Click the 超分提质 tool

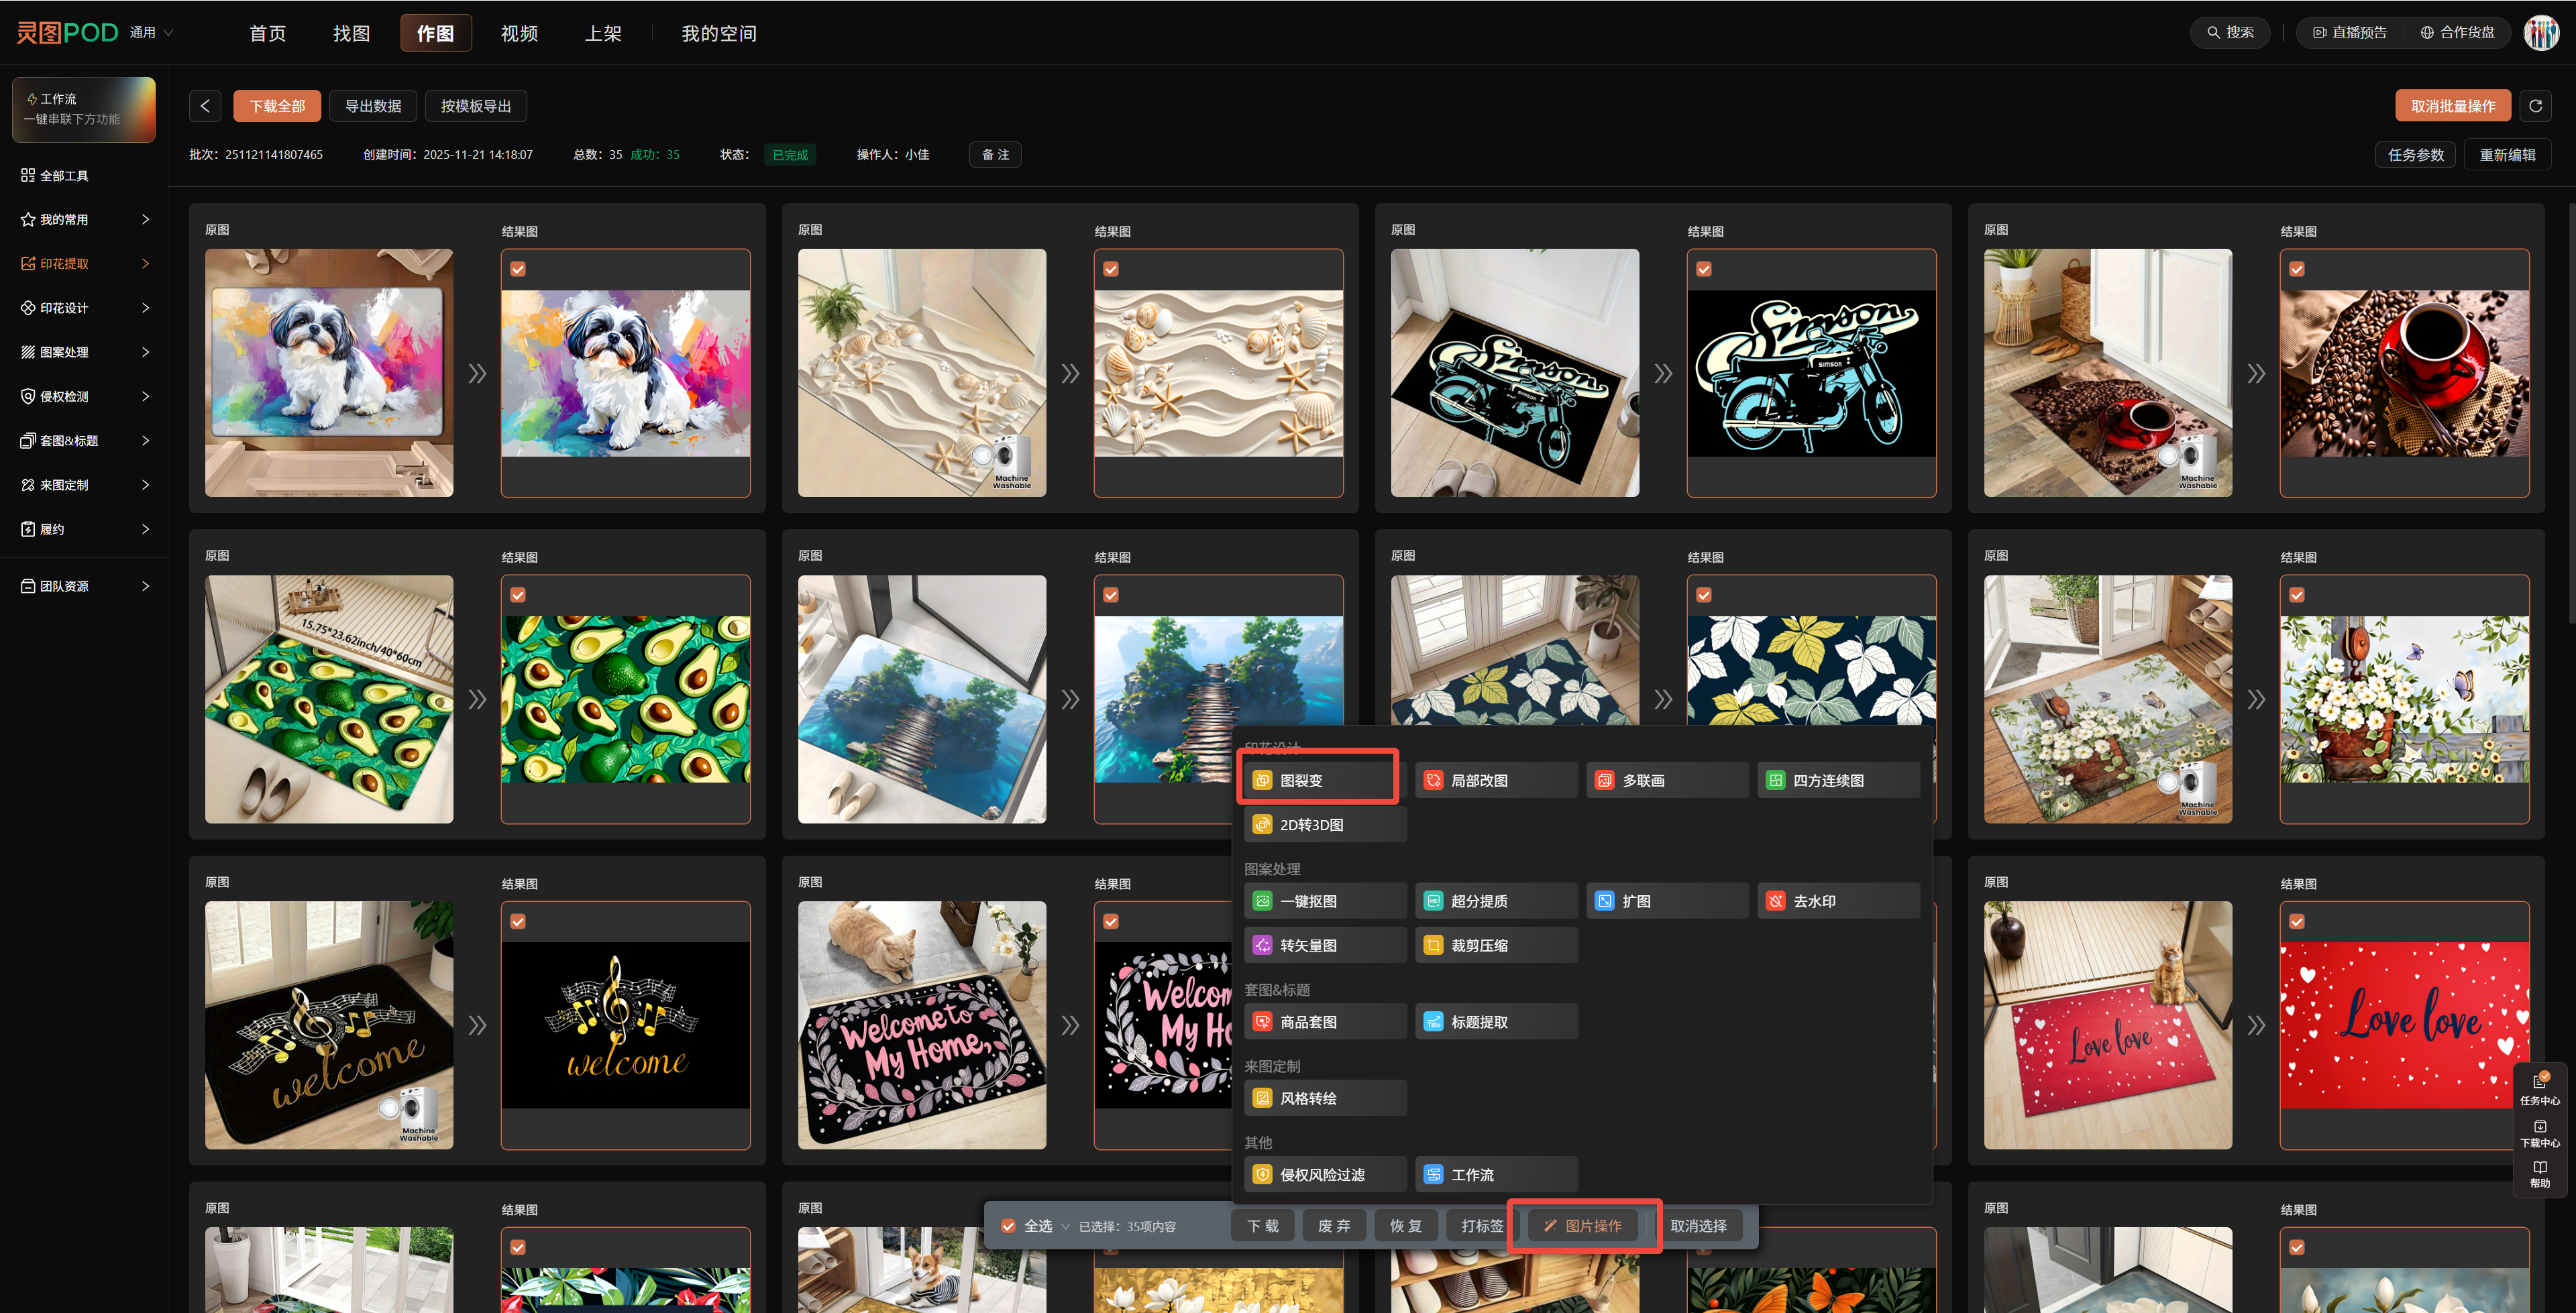(x=1496, y=901)
